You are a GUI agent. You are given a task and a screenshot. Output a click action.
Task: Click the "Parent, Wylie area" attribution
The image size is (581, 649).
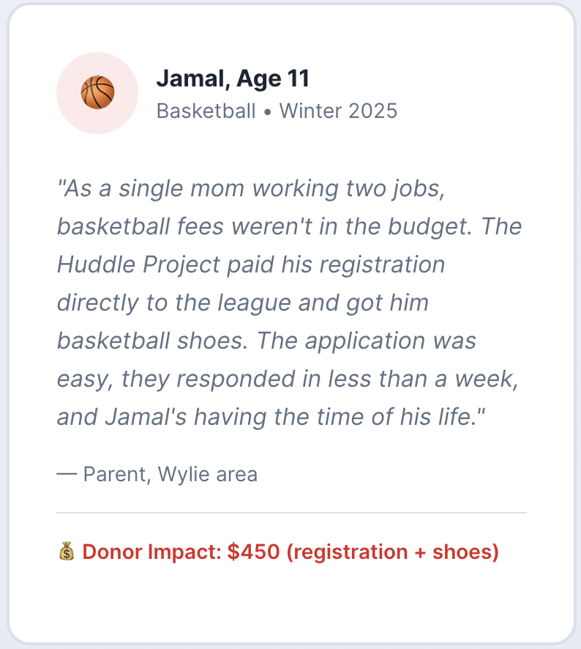tap(170, 474)
